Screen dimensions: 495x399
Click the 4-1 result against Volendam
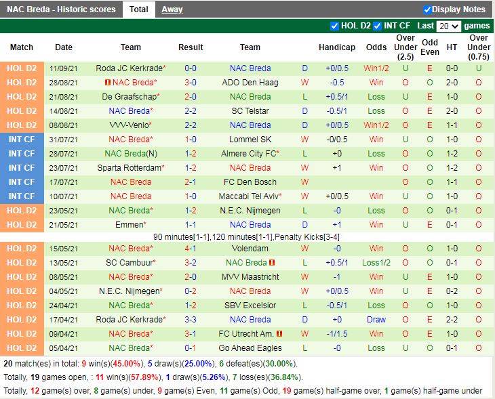coord(191,249)
